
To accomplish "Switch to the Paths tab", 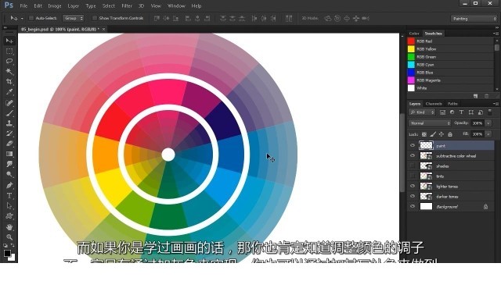I will tap(452, 104).
